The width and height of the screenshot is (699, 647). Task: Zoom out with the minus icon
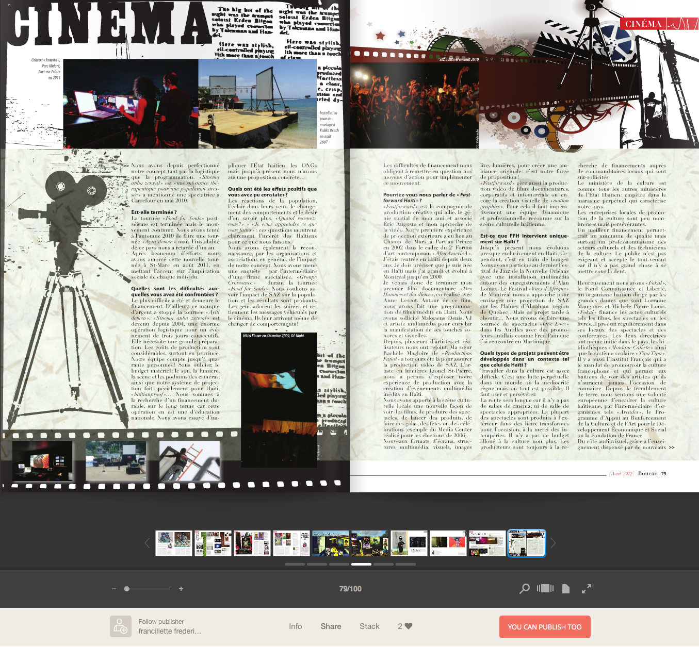[113, 589]
